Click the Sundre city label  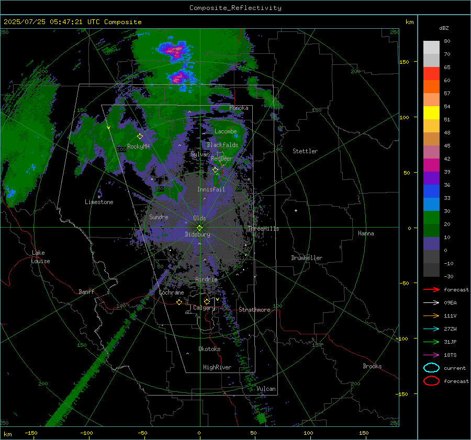coord(159,217)
